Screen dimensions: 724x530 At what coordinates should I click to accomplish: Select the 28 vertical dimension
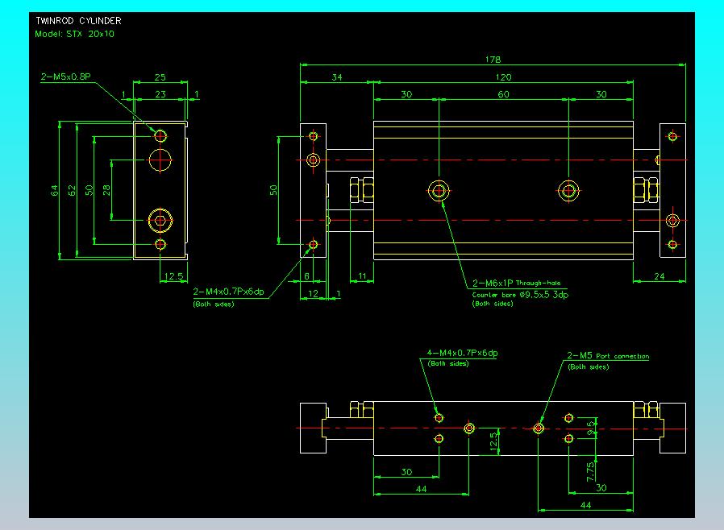pyautogui.click(x=106, y=191)
